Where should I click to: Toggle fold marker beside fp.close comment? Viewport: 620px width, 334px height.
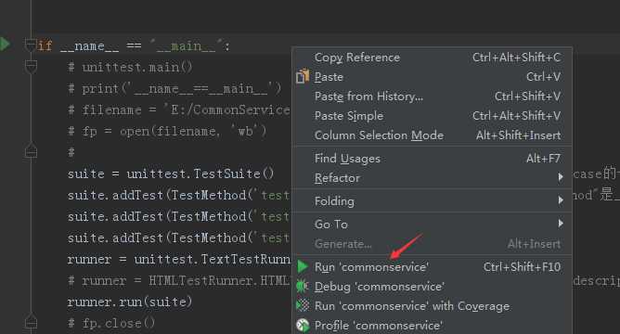coord(31,322)
